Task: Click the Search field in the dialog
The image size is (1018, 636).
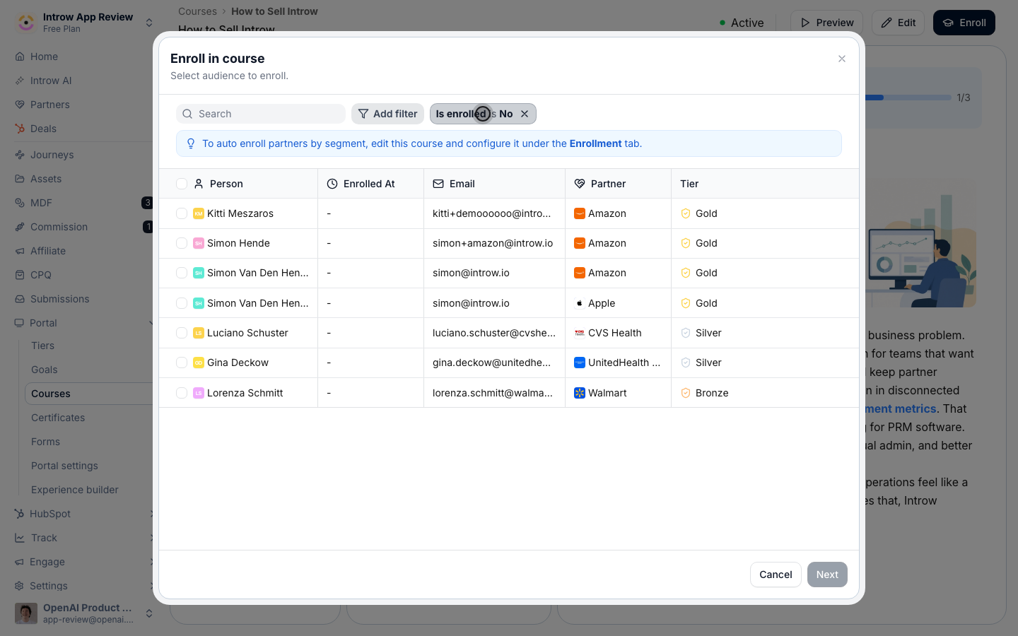Action: [x=261, y=114]
